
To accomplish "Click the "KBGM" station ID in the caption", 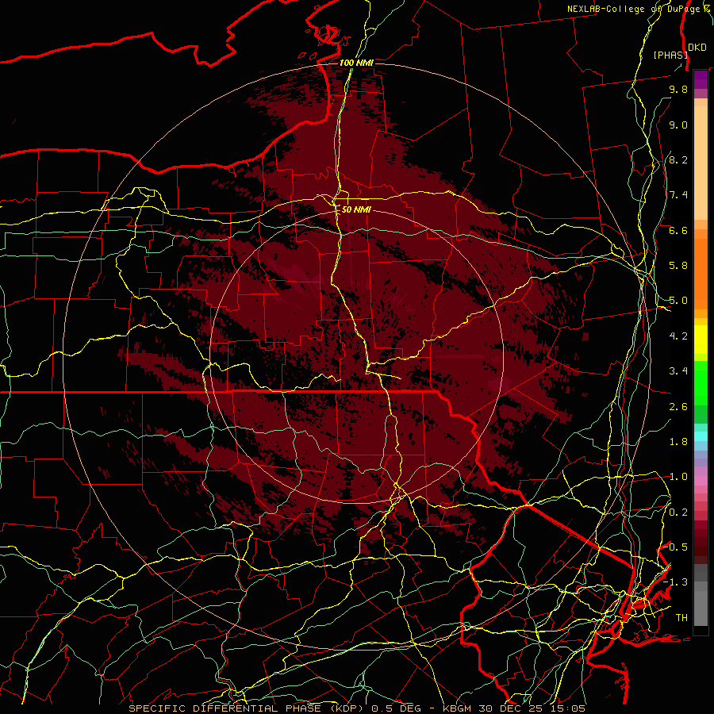I will pyautogui.click(x=458, y=708).
